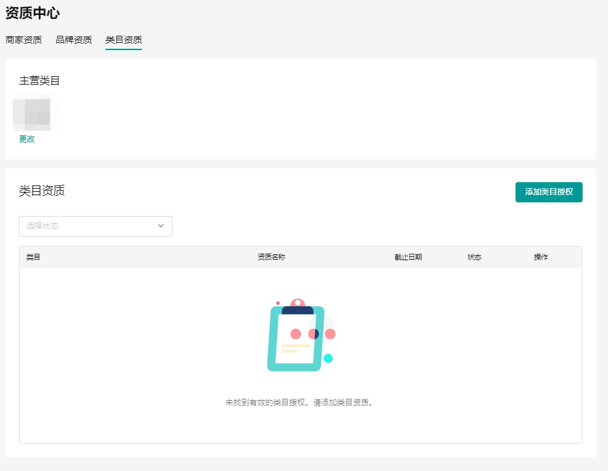The width and height of the screenshot is (608, 471).
Task: Click the 操作 column header
Action: 541,257
